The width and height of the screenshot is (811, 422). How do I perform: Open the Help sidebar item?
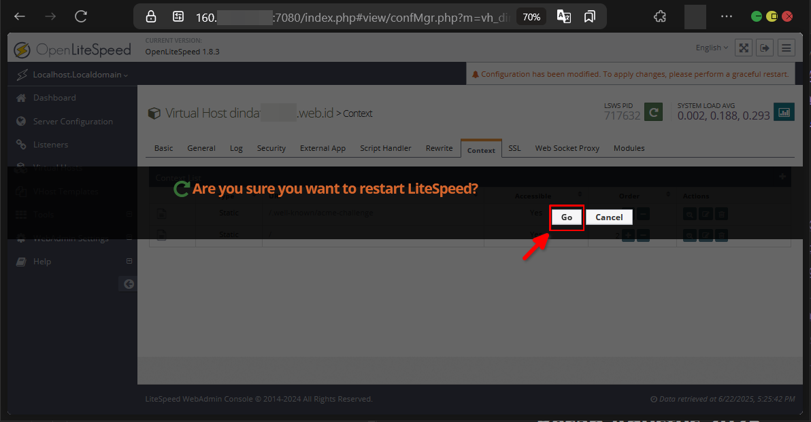pyautogui.click(x=42, y=262)
